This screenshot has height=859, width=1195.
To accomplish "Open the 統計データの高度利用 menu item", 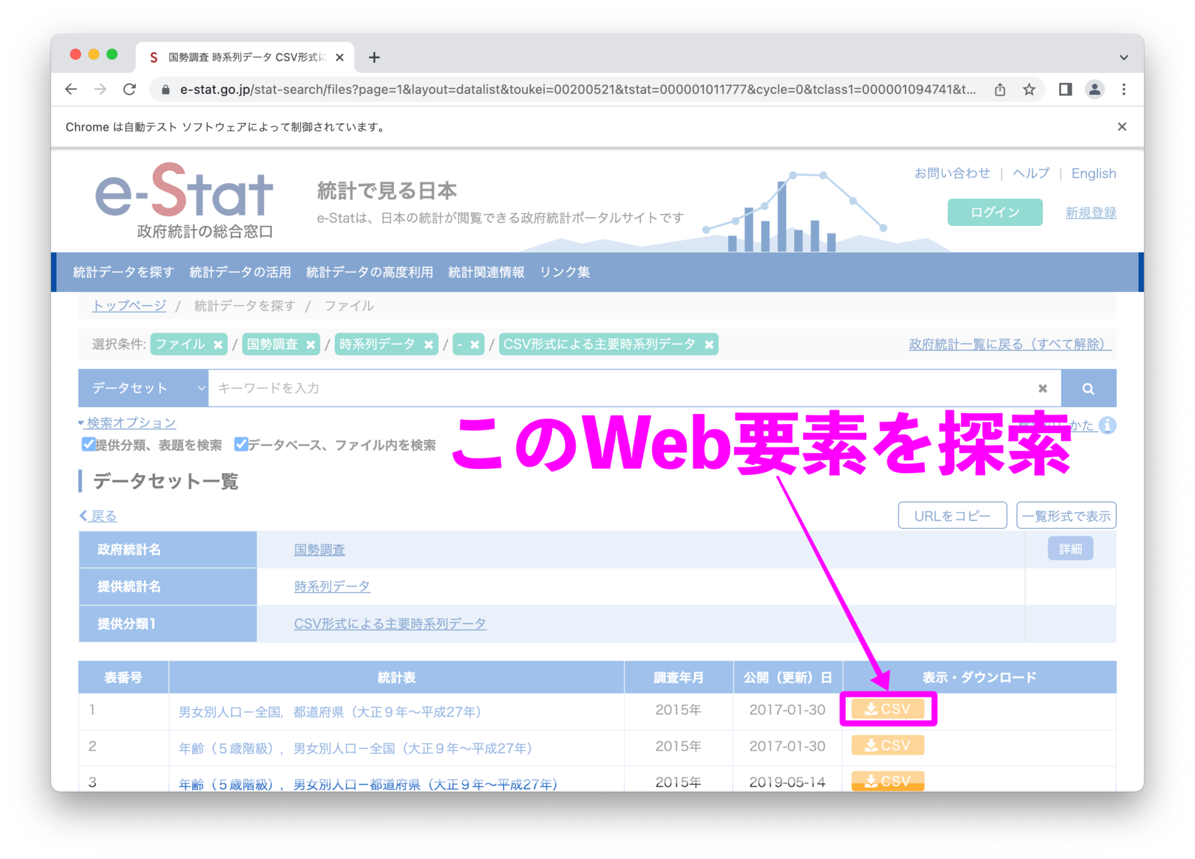I will 369,272.
